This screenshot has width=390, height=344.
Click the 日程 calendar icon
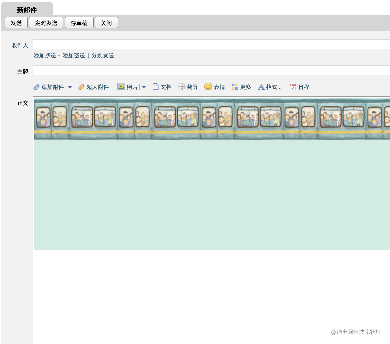(293, 87)
